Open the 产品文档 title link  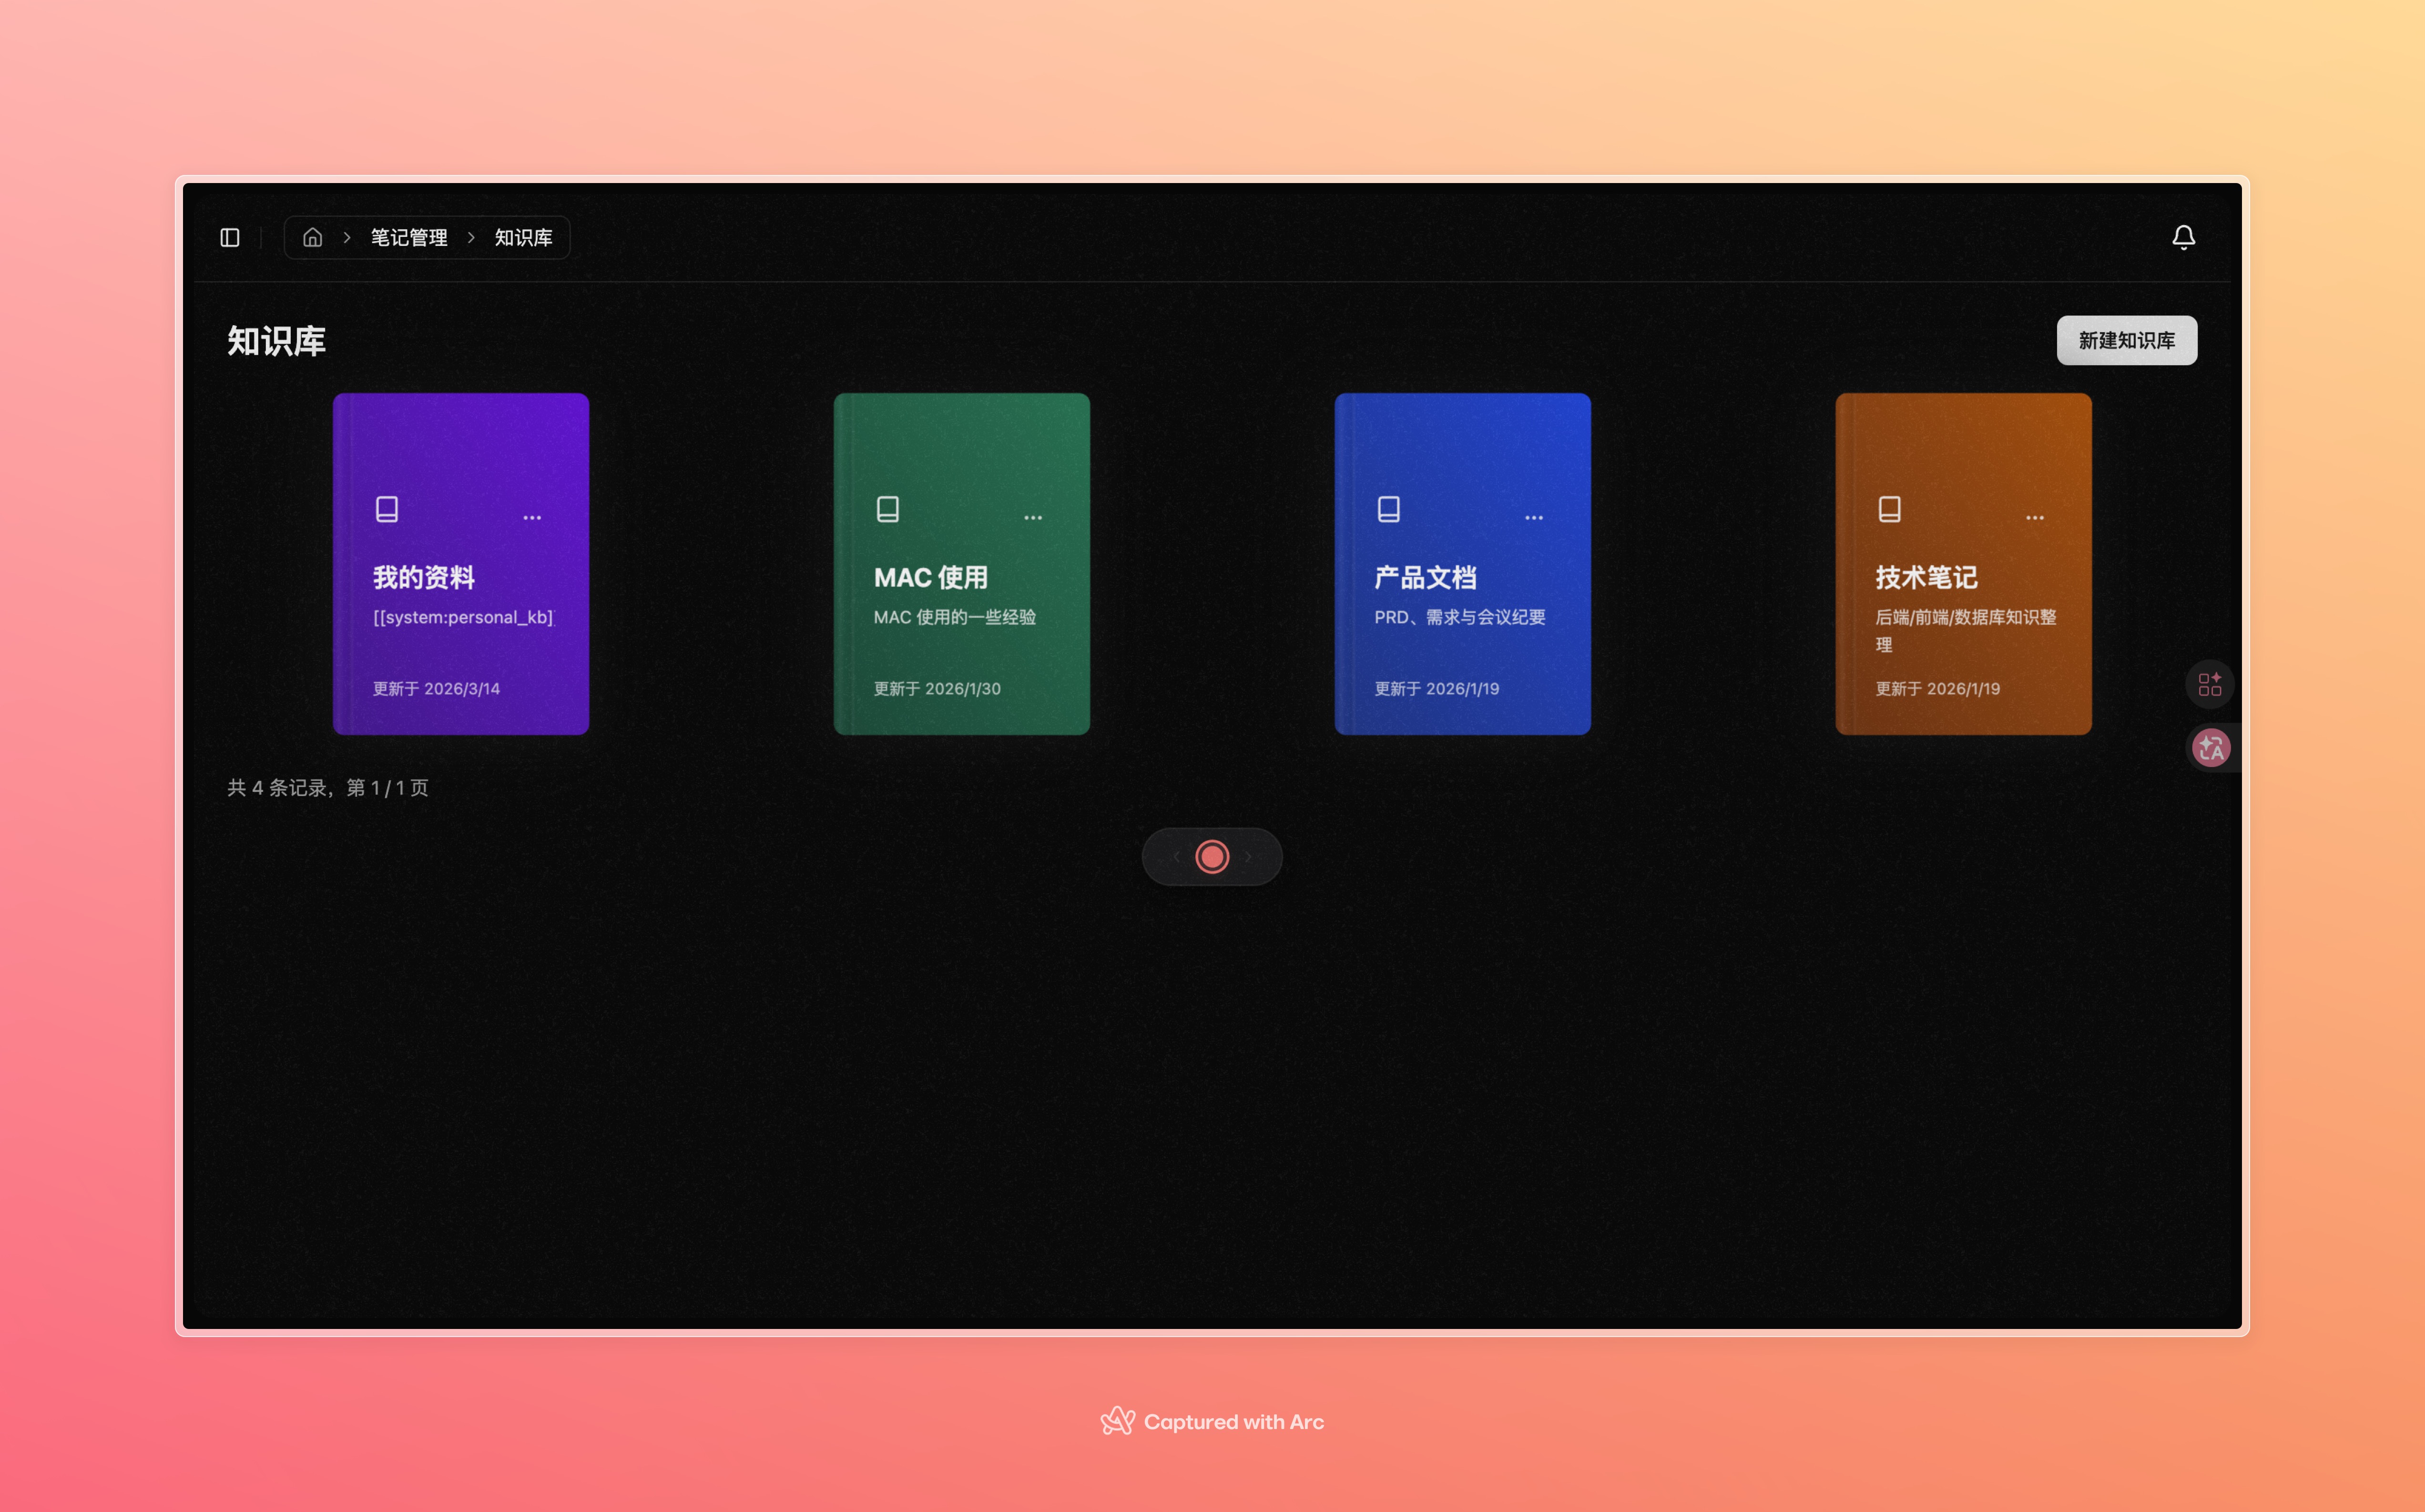pos(1425,577)
